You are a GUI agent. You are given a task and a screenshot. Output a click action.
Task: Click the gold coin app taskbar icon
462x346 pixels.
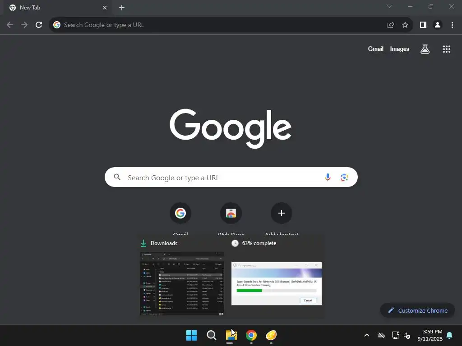pyautogui.click(x=271, y=335)
